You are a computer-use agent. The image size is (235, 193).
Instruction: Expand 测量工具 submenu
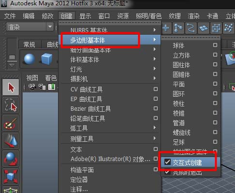point(110,138)
